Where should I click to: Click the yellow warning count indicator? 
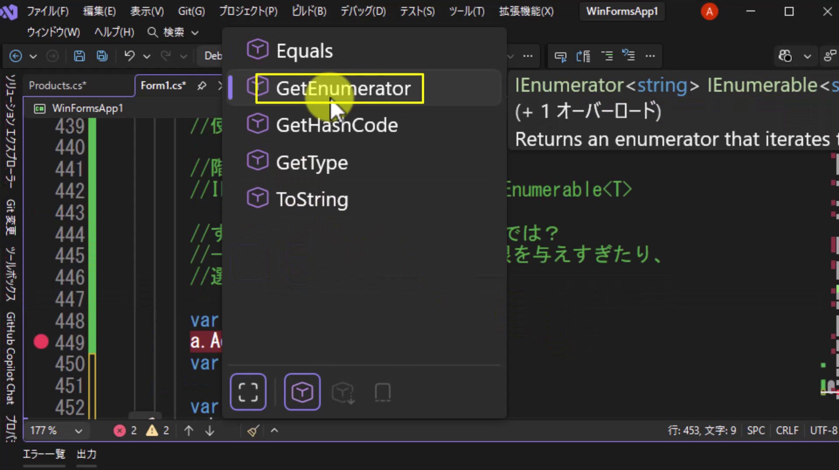(x=158, y=431)
